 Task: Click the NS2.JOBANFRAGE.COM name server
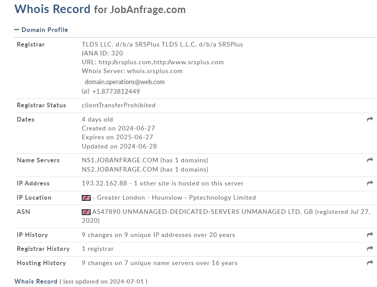coord(120,170)
